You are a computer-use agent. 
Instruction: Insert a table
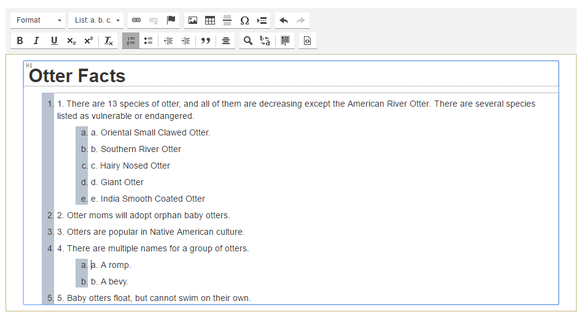210,20
